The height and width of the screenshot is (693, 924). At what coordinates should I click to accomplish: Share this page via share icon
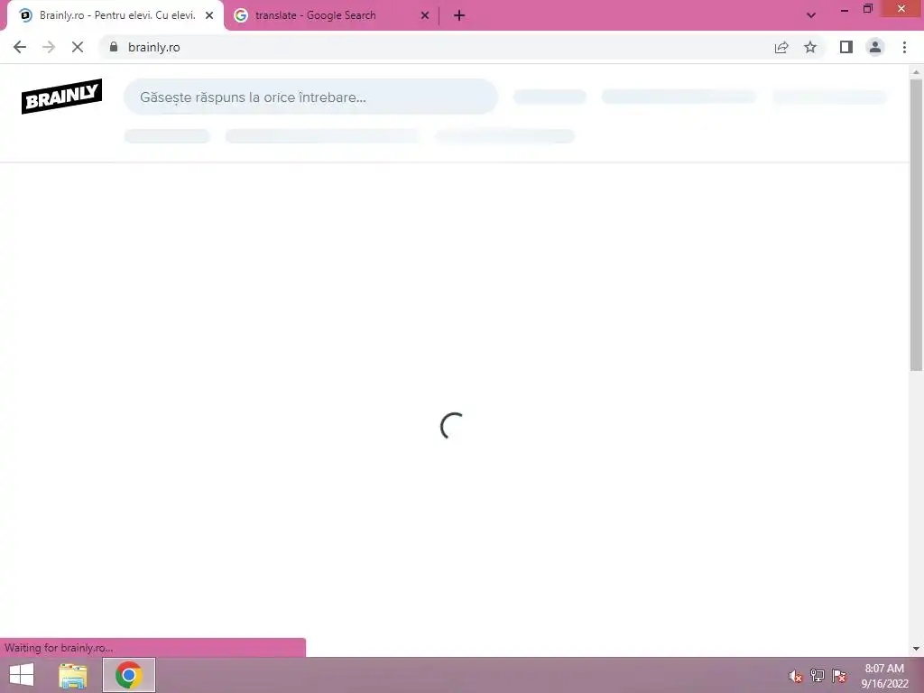781,47
